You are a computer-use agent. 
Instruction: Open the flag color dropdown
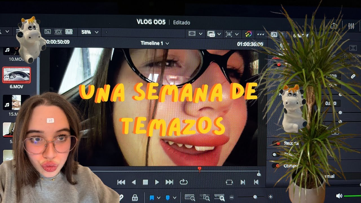(159, 198)
